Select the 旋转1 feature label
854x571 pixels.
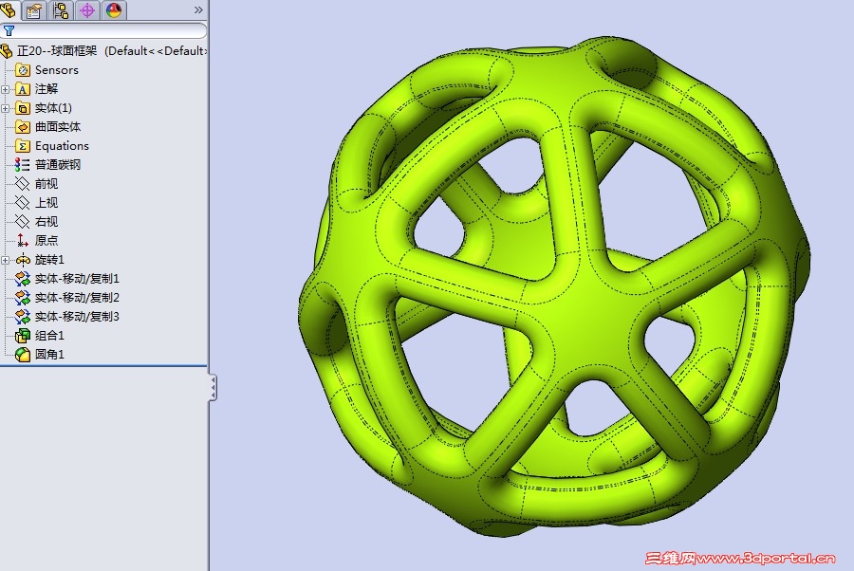click(x=49, y=260)
